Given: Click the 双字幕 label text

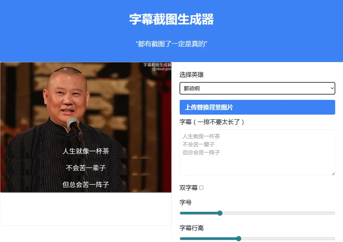Looking at the screenshot, I should point(189,188).
